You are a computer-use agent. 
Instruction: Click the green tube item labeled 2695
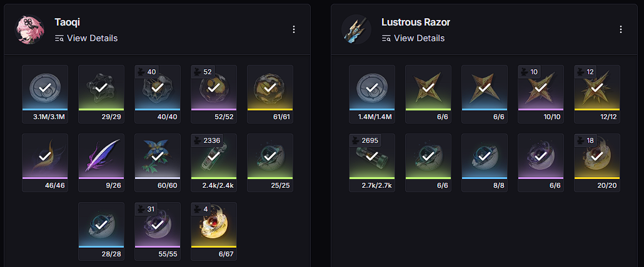click(372, 163)
